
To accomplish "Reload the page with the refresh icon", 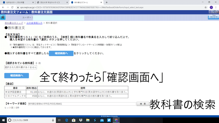I will (x=12, y=7).
